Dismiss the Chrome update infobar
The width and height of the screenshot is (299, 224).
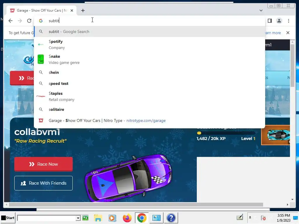[x=288, y=33]
